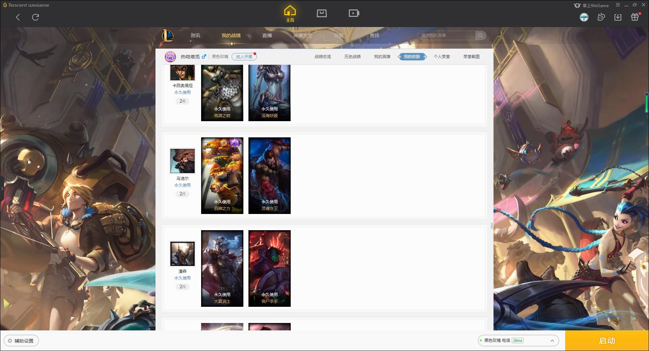
Task: Open the 资讯 news tab
Action: pos(195,35)
